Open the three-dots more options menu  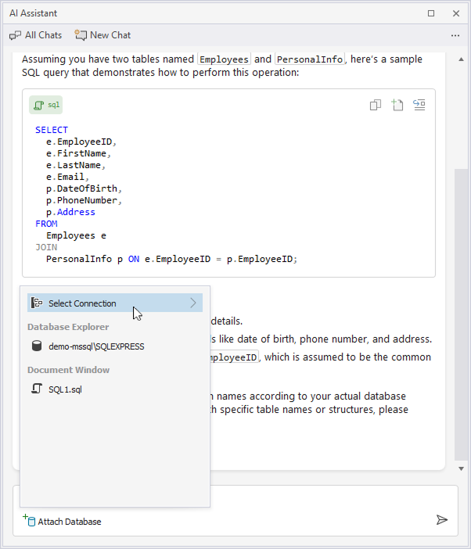[455, 35]
